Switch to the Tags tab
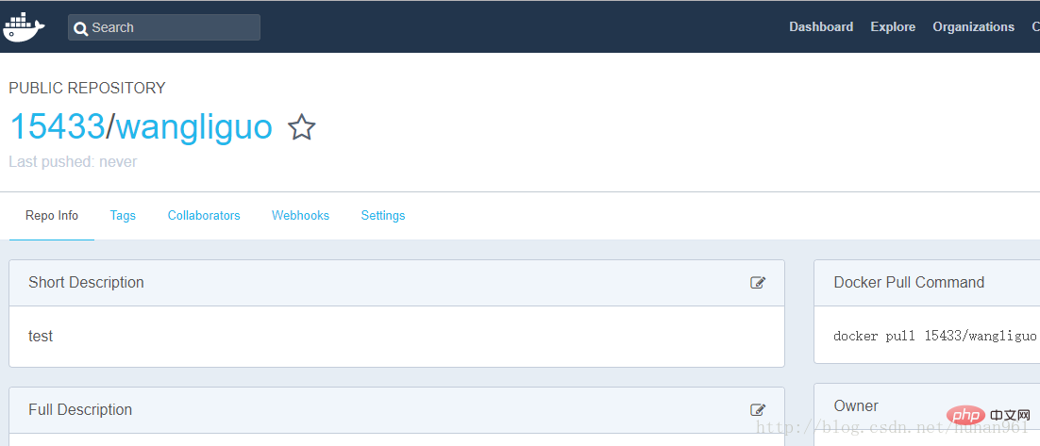 (x=123, y=216)
